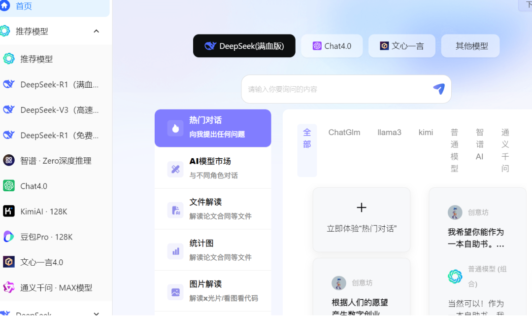This screenshot has height=316, width=532.
Task: Click the 立即体验"热门对话" text
Action: (362, 229)
